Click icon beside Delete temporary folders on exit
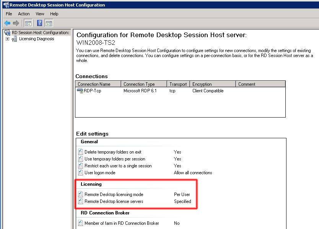Image resolution: width=319 pixels, height=229 pixels. tap(81, 152)
